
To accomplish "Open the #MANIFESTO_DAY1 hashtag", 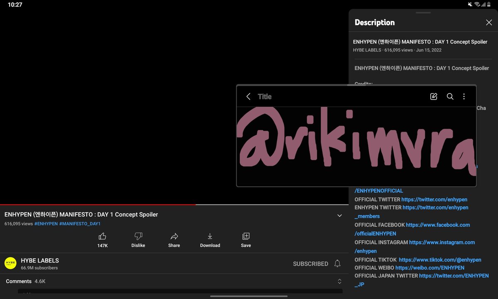I will [80, 223].
